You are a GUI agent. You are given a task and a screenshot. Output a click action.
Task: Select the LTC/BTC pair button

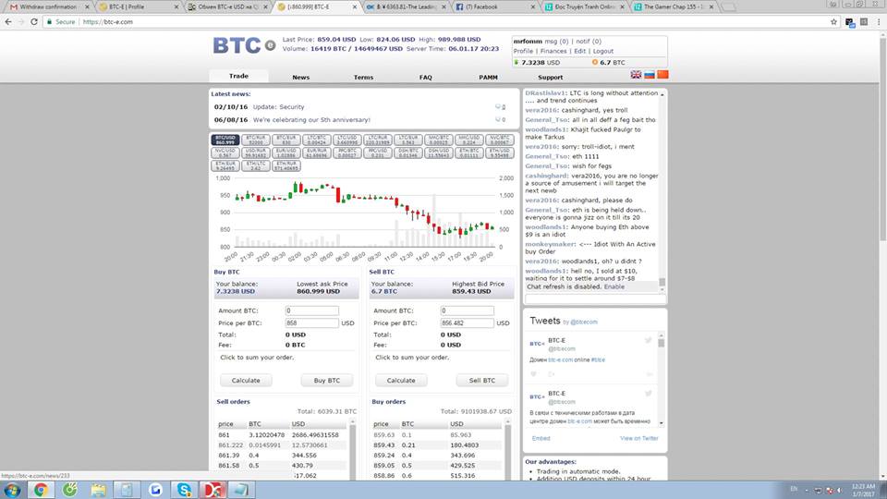coord(317,140)
